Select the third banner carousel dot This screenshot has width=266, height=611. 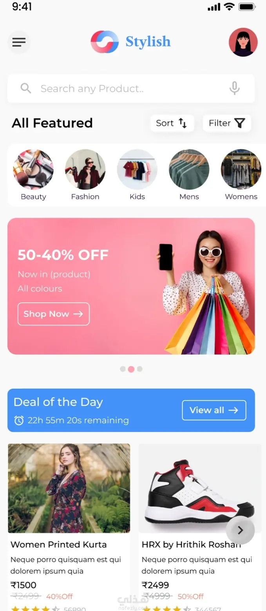tap(139, 369)
